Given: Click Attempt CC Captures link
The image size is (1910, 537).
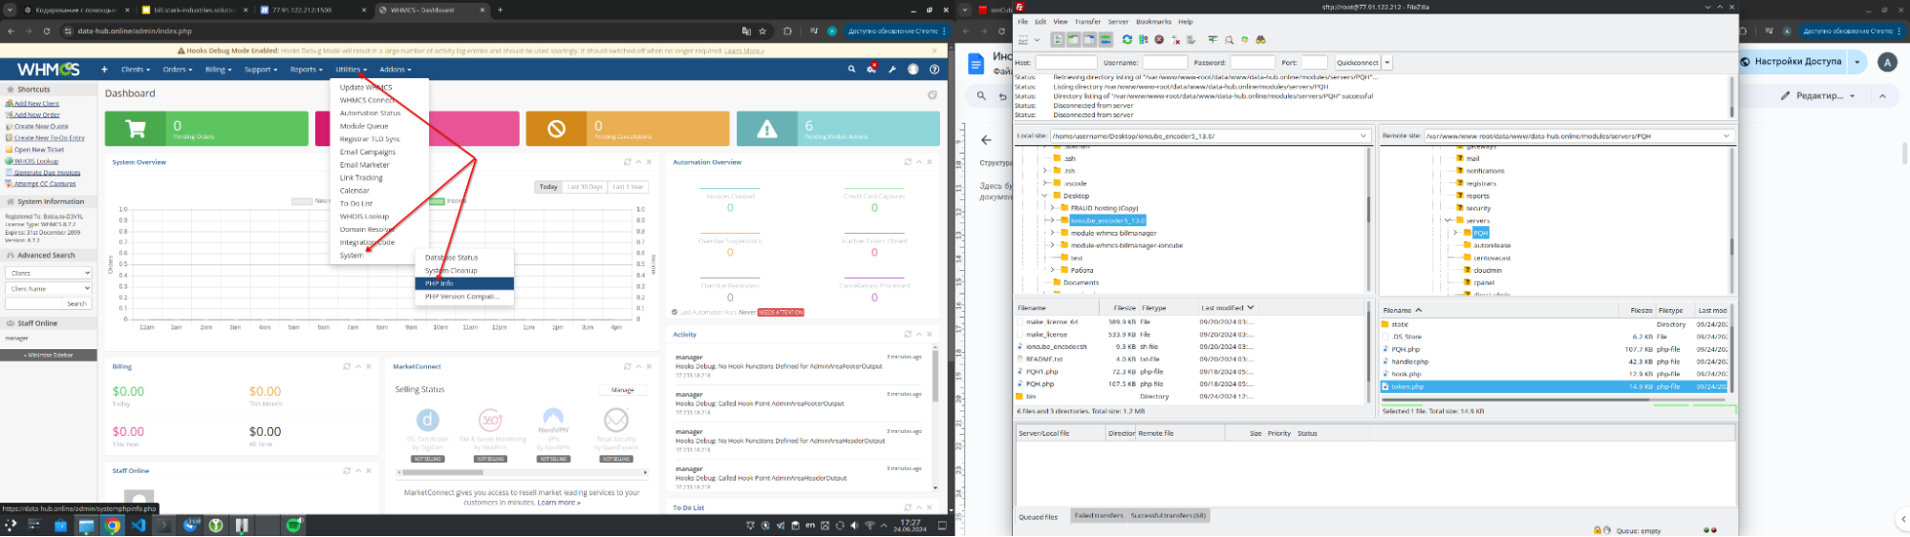Looking at the screenshot, I should click(x=45, y=184).
